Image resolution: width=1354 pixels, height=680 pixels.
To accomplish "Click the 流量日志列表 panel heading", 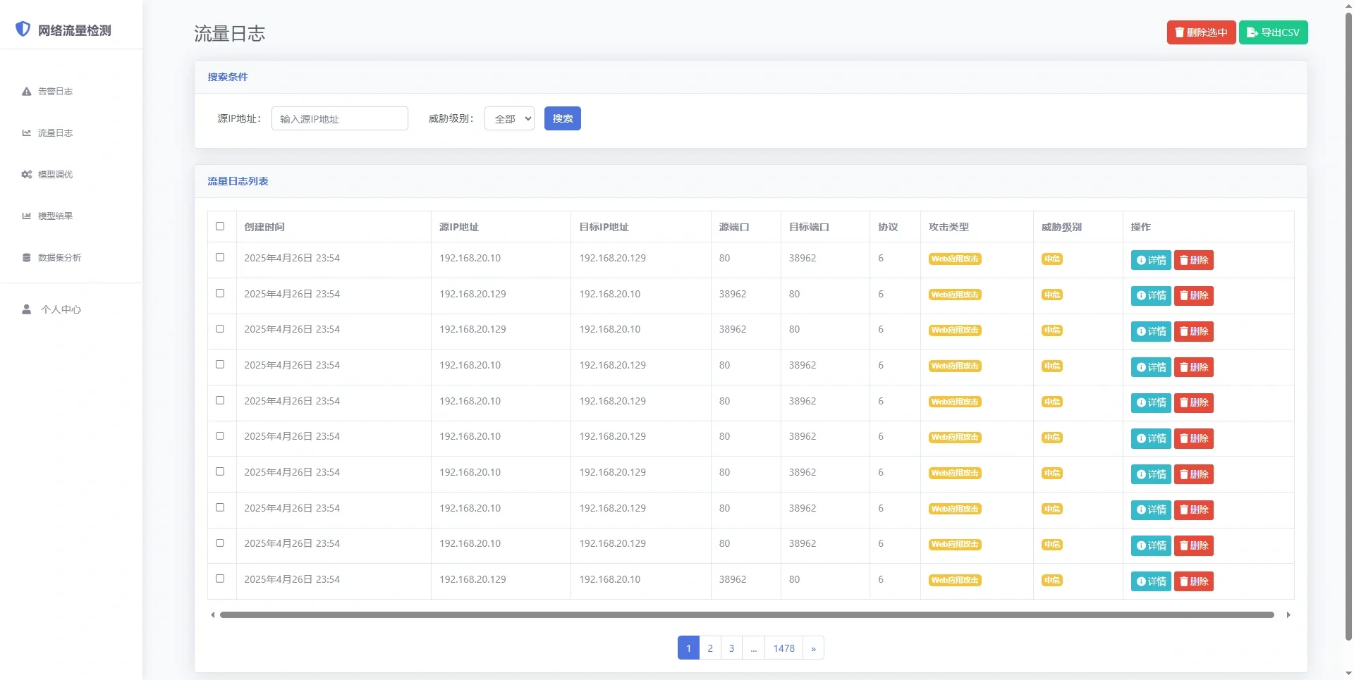I will pos(238,181).
